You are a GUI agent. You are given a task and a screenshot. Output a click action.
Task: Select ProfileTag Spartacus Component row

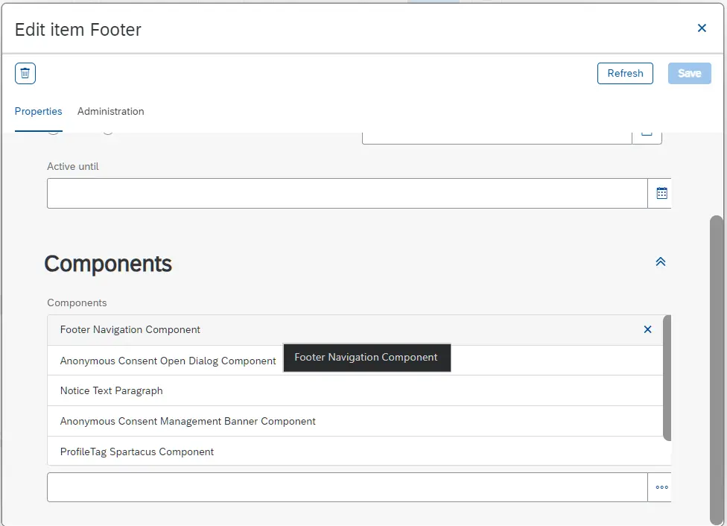coord(355,451)
